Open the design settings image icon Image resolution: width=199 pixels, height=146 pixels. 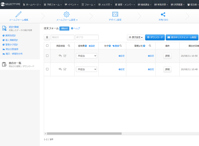click(115, 14)
